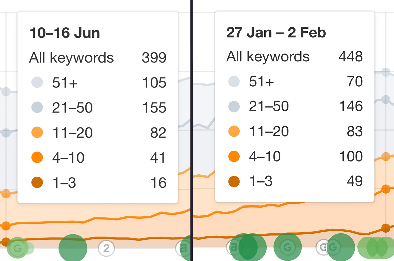Click the 4–10 orange swatch in June tooltip
Viewport: 394px width, 261px height.
pos(37,157)
